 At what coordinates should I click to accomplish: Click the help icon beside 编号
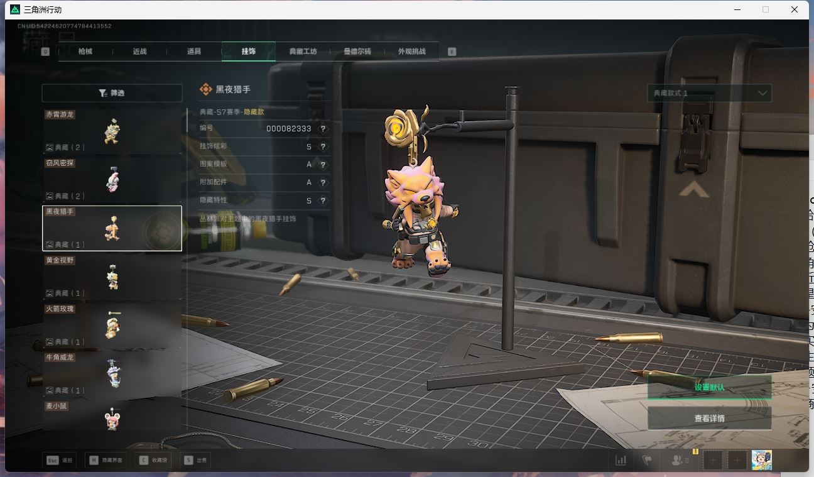pyautogui.click(x=323, y=129)
